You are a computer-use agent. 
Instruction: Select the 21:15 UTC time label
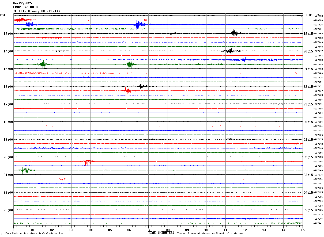point(308,69)
